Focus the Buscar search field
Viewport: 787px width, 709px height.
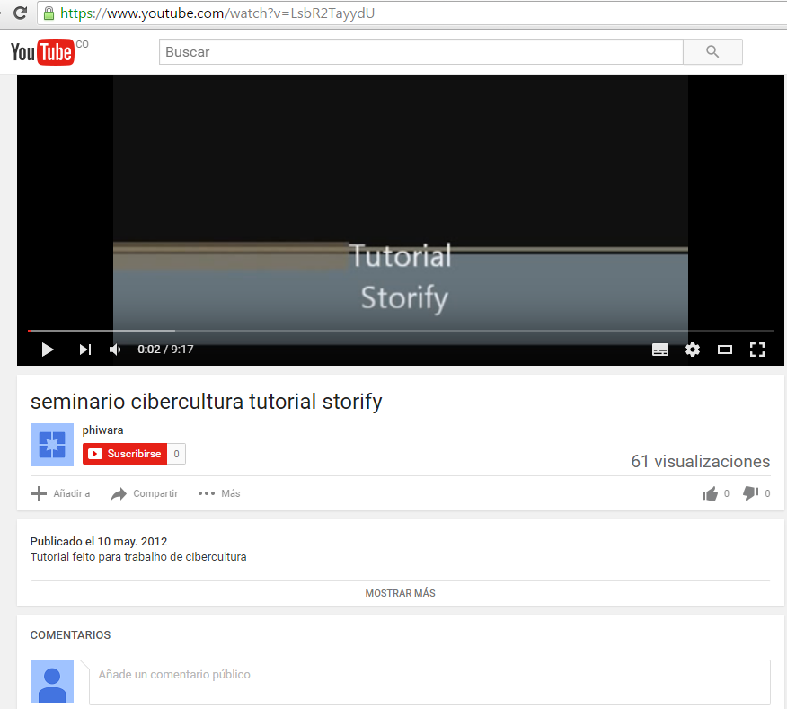tap(421, 52)
